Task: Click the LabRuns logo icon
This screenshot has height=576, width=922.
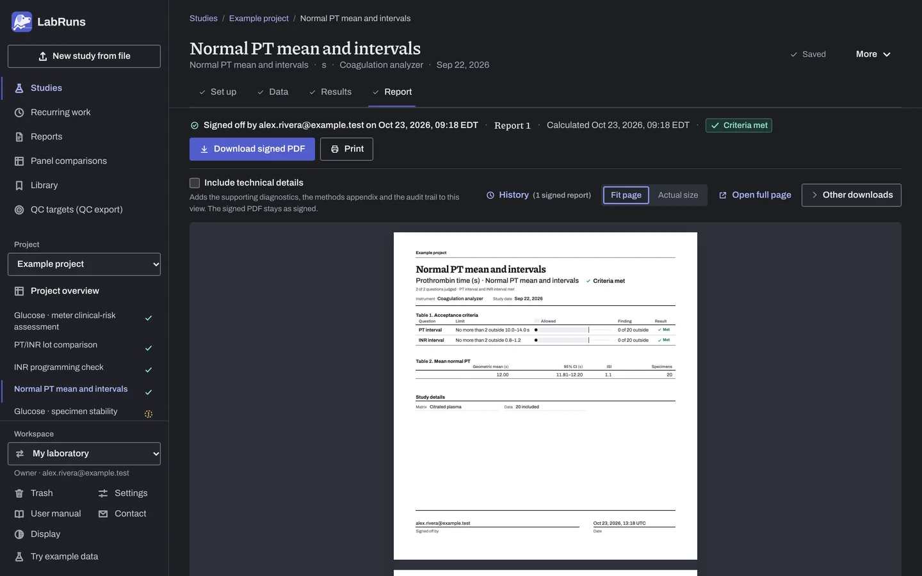Action: click(x=22, y=22)
